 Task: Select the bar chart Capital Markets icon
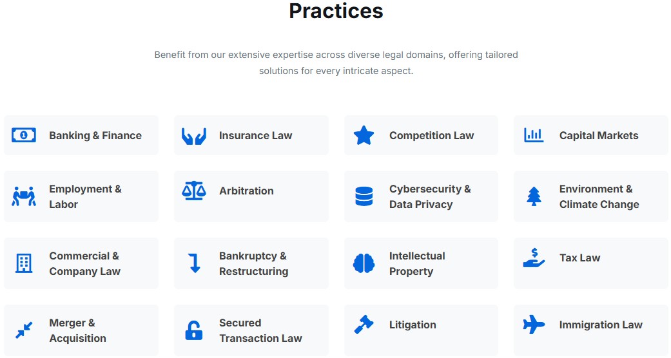pyautogui.click(x=534, y=135)
